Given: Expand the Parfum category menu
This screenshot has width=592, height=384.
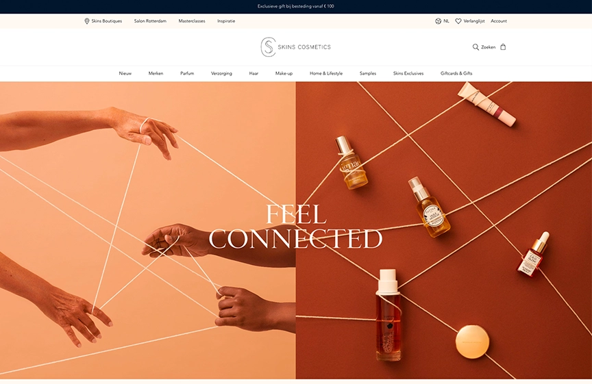Looking at the screenshot, I should [187, 73].
